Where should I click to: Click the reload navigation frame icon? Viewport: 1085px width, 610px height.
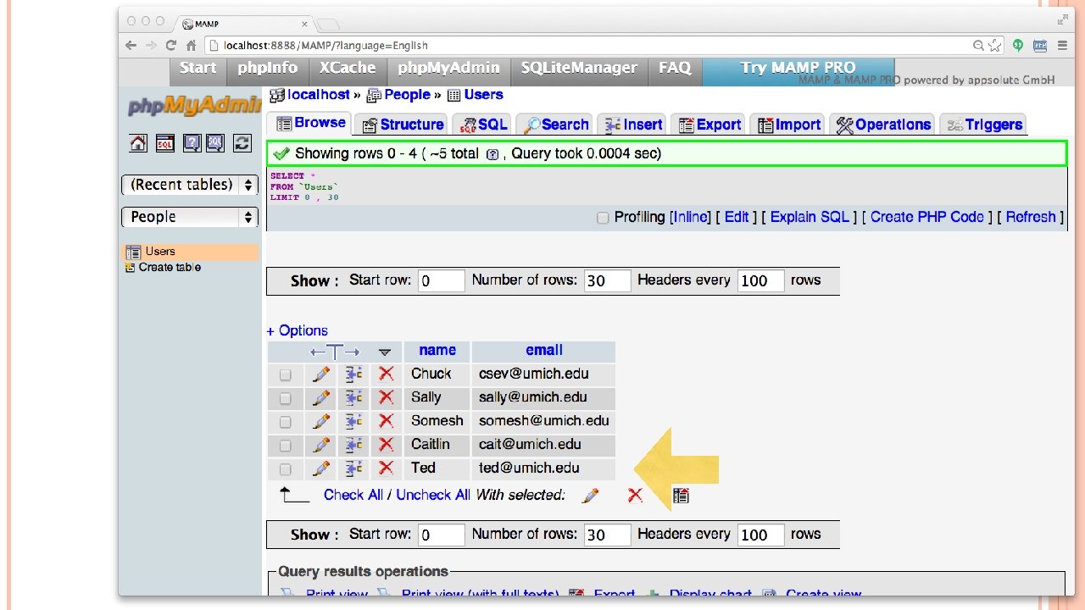tap(242, 143)
